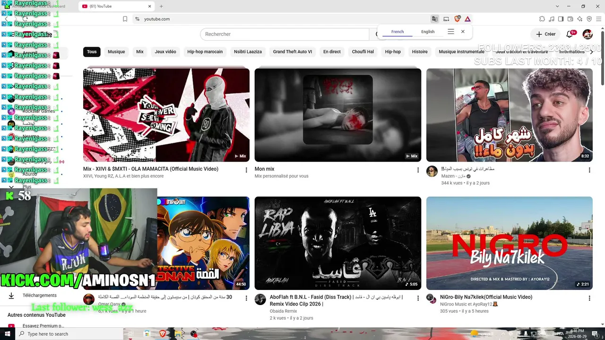
Task: Bookmark this page with the bookmark icon
Action: coord(125,19)
